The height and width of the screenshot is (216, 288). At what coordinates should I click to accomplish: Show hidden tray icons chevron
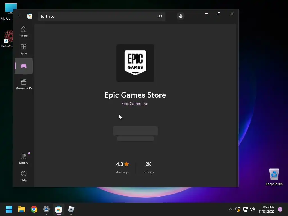point(231,209)
